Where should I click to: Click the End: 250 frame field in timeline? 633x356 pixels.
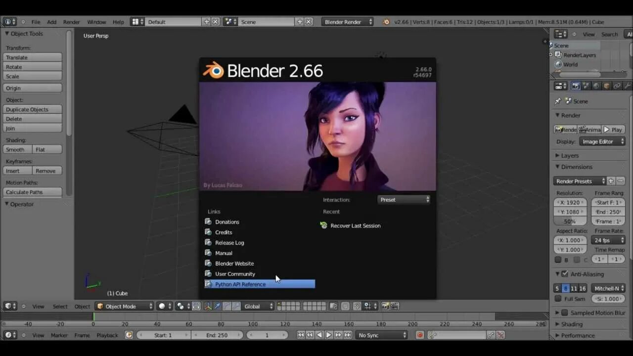(217, 335)
